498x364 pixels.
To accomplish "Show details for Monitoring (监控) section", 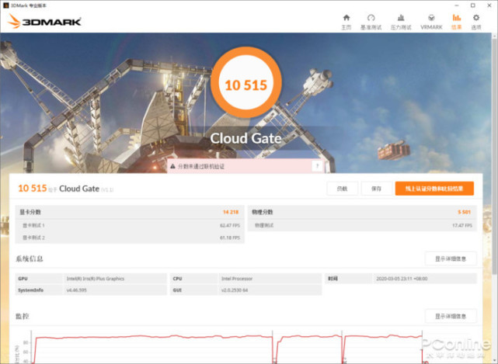I will click(451, 316).
